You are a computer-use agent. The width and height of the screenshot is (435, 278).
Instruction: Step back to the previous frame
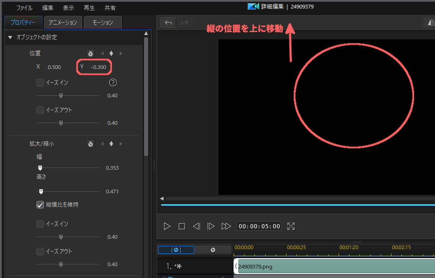[x=196, y=226]
